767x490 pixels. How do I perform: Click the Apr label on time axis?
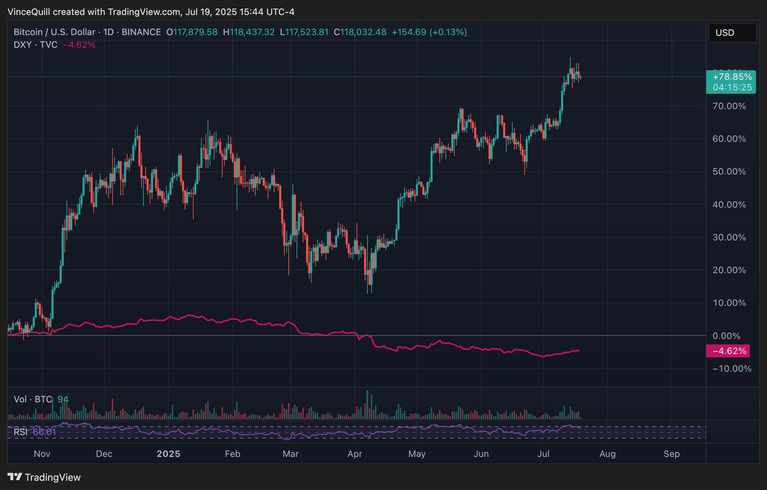coord(355,454)
